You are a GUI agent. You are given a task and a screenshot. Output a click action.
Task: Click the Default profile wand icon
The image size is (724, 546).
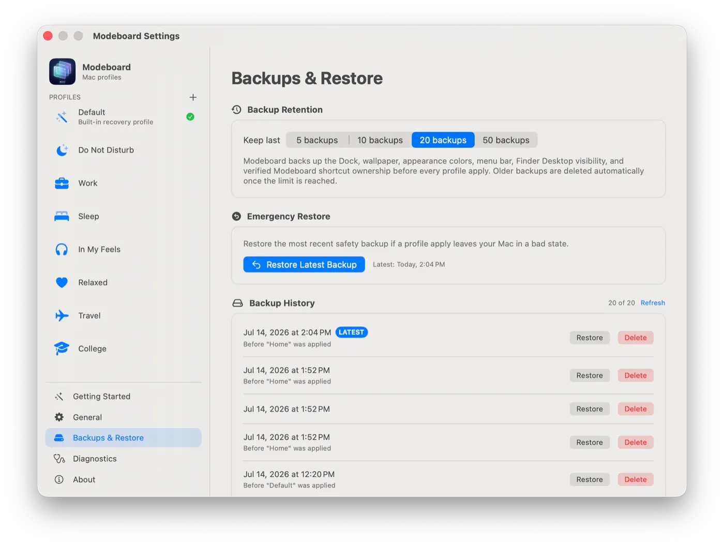pos(62,117)
